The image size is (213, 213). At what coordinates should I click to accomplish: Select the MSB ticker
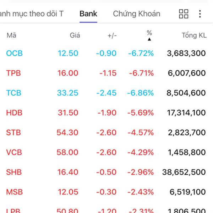[14, 192]
